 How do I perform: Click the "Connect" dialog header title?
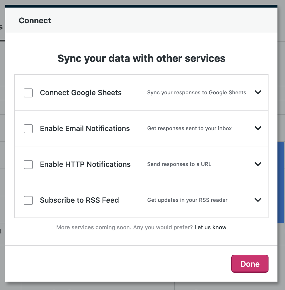[x=35, y=20]
